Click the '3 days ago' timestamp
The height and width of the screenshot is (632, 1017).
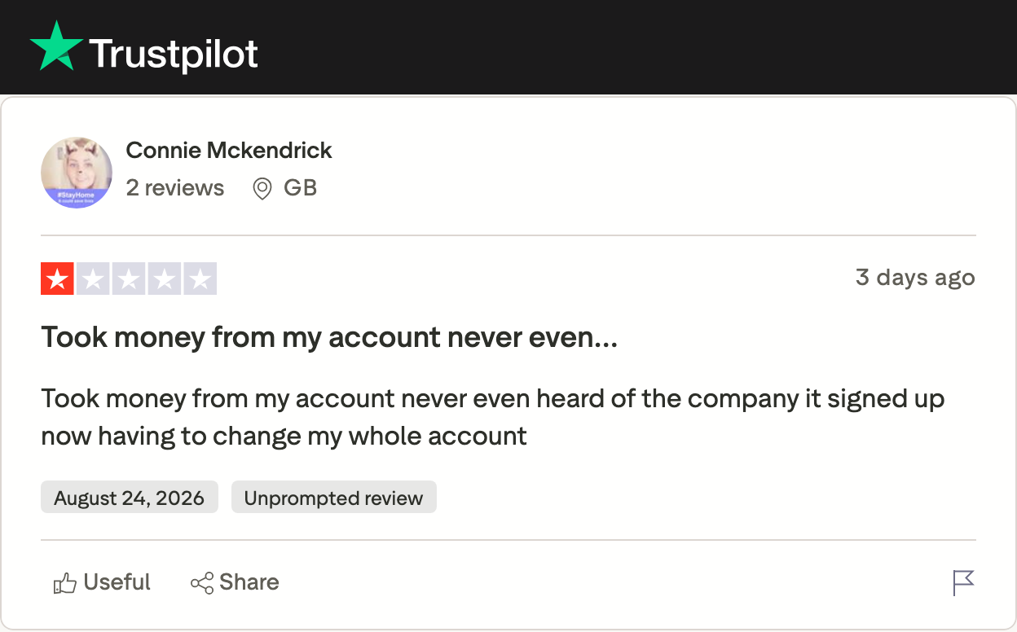pos(915,277)
